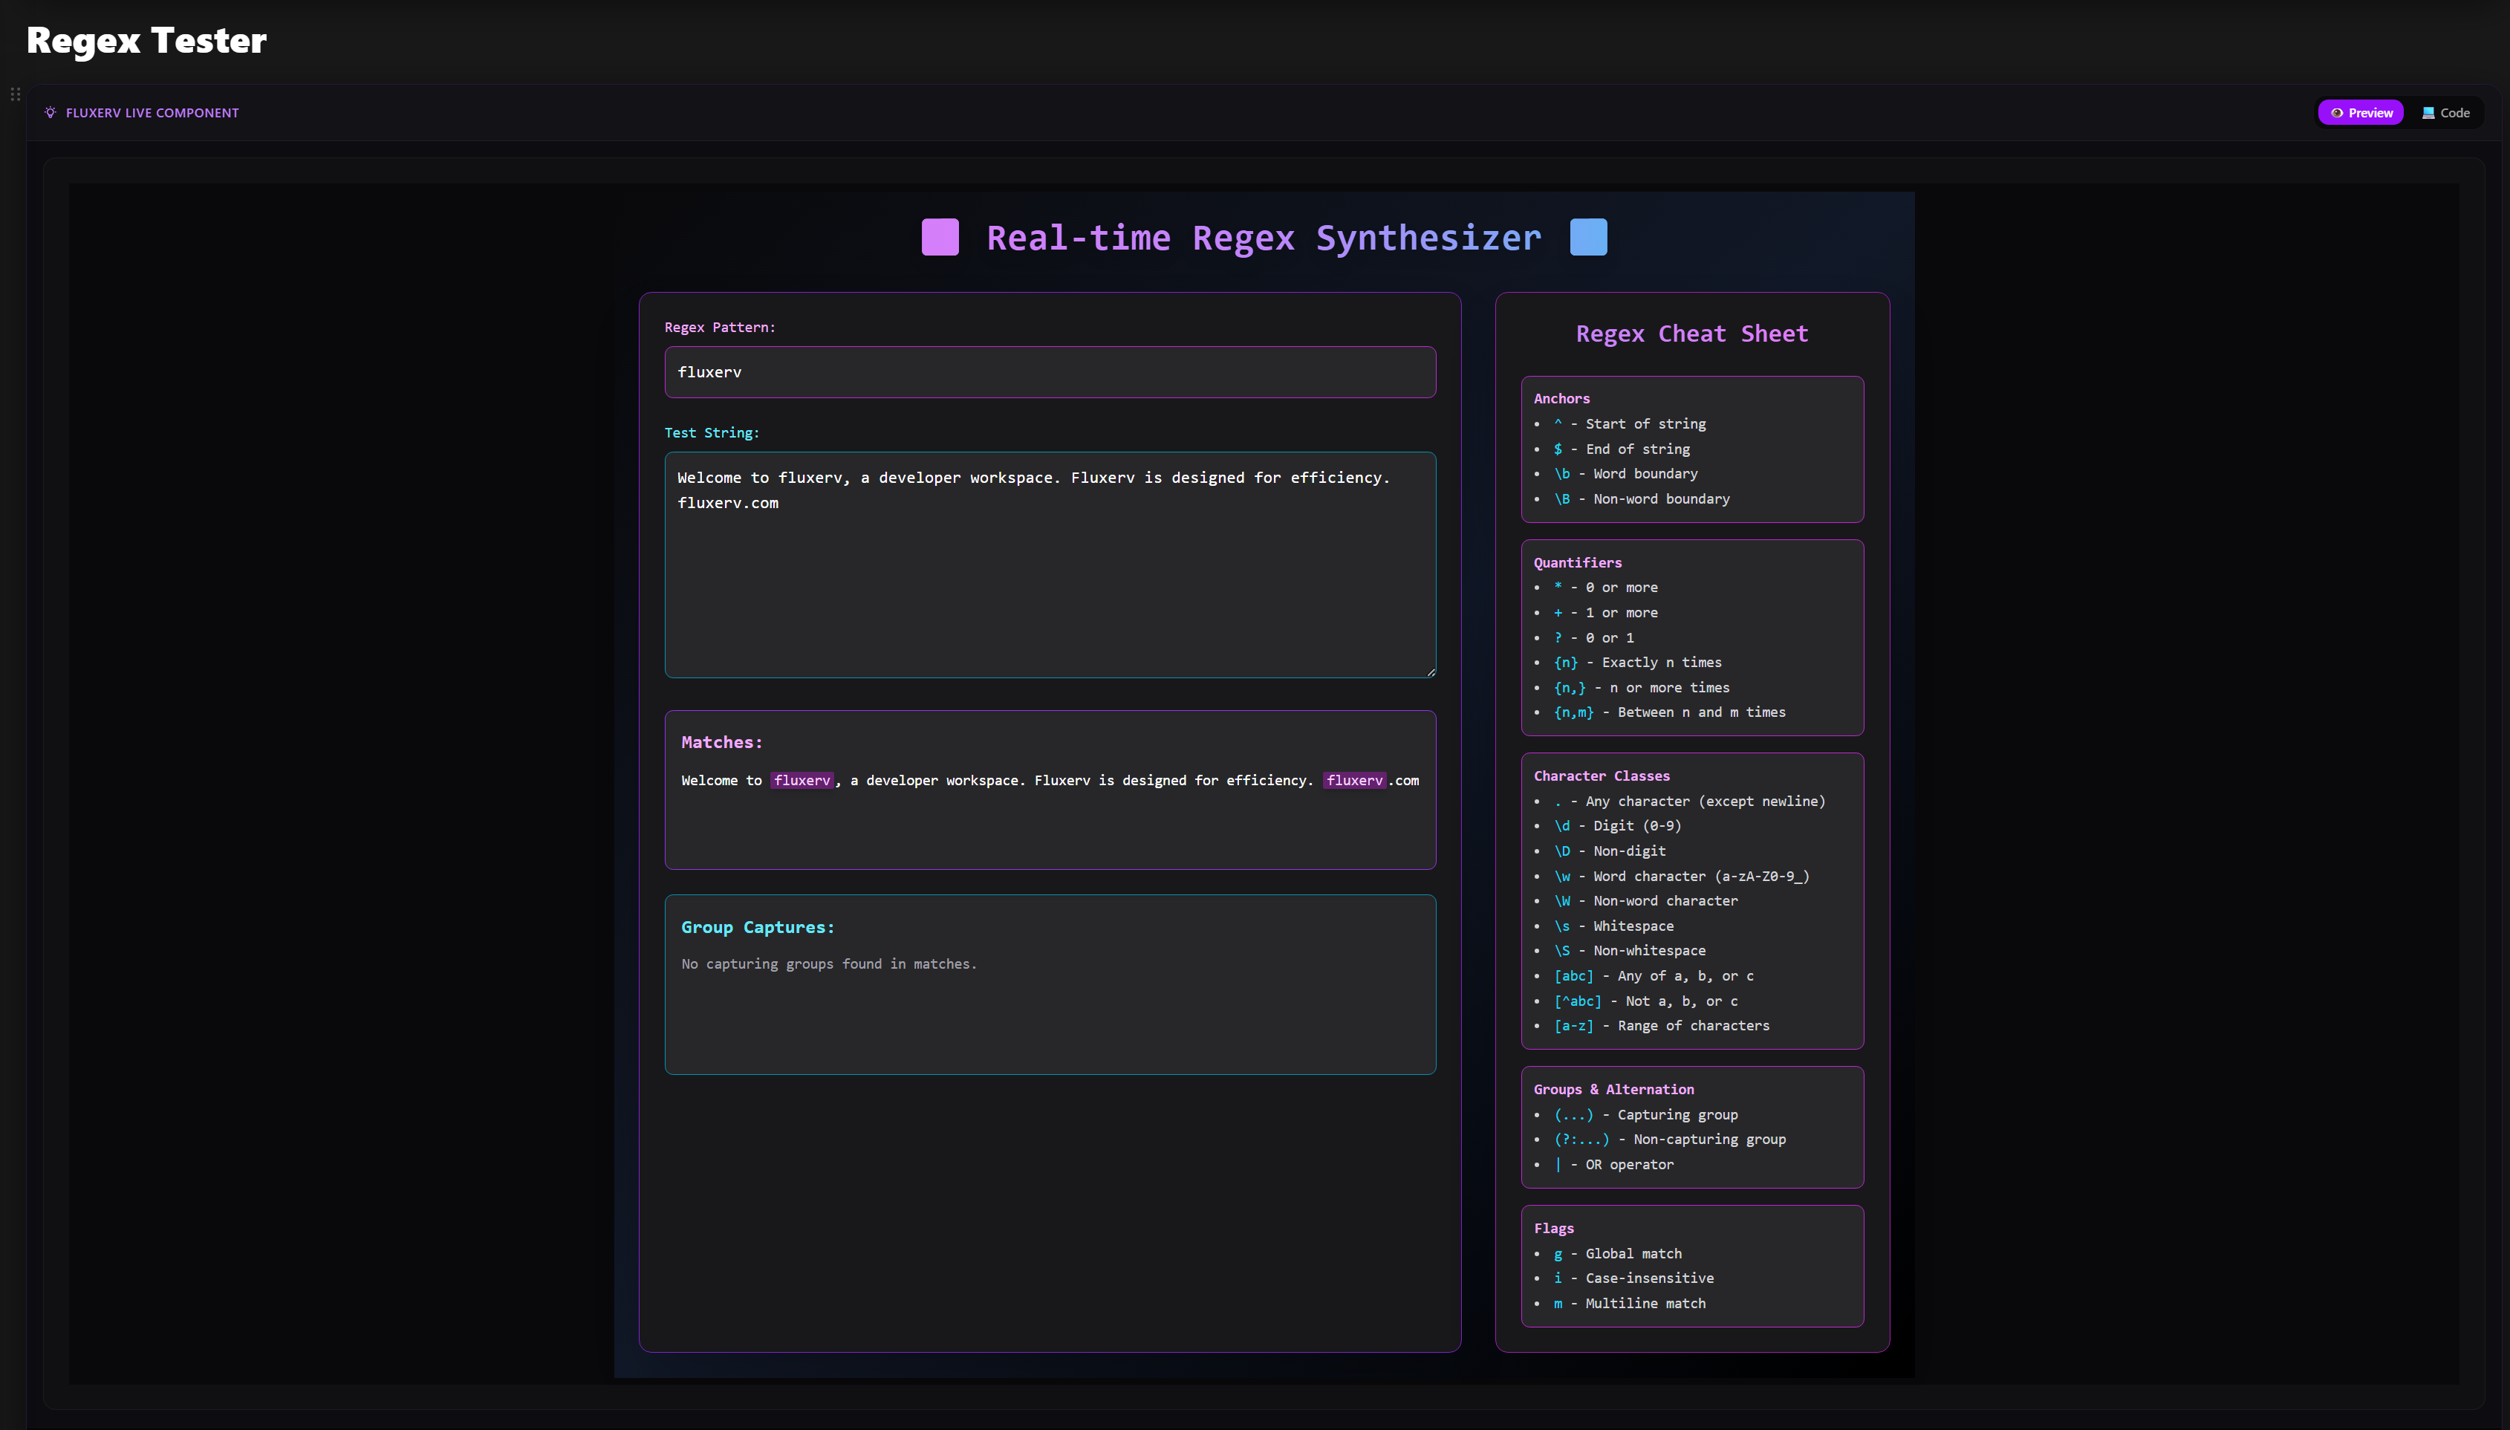Click the 'i - Case-insensitive' entry

[x=1634, y=1278]
